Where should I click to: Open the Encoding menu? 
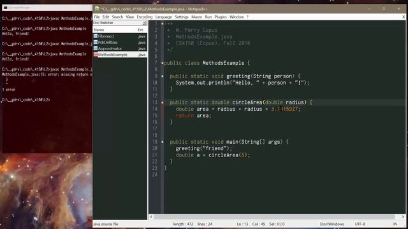145,17
